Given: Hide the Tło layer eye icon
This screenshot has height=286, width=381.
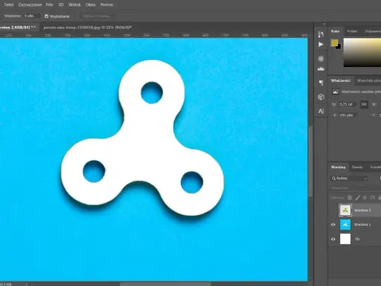Looking at the screenshot, I should 333,239.
